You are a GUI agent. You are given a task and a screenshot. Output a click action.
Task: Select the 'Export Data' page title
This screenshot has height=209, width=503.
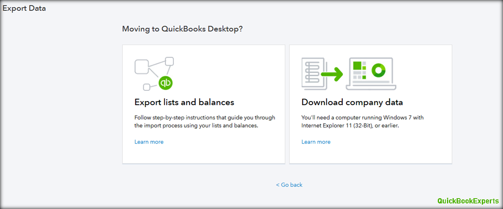[x=24, y=8]
